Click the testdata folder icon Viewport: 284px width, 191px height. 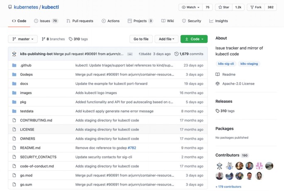[14, 111]
